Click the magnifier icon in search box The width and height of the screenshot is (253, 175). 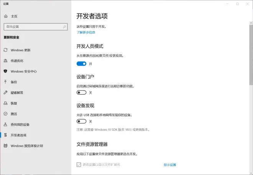click(x=64, y=27)
